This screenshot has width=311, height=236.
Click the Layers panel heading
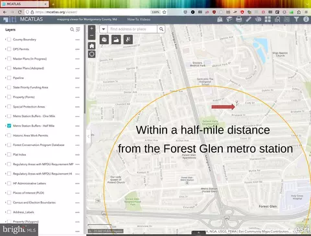pos(10,30)
